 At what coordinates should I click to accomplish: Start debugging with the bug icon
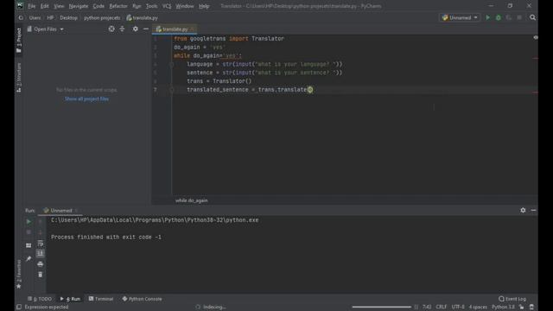(499, 17)
